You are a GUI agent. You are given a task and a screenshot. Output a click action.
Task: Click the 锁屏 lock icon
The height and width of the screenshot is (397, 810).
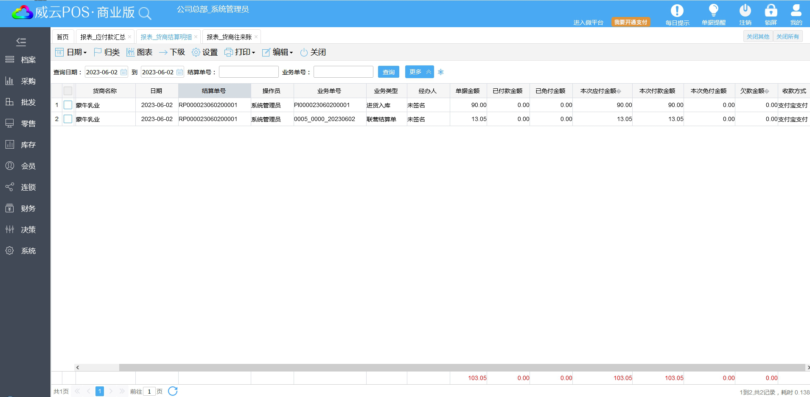771,10
